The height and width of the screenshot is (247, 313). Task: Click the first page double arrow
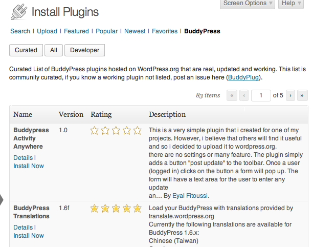232,95
